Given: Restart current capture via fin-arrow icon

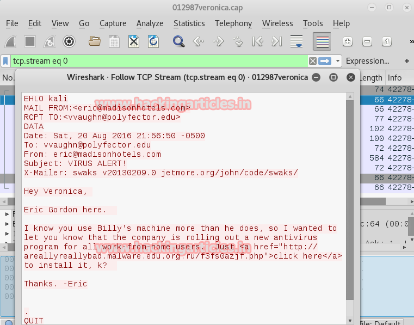Looking at the screenshot, I should point(50,41).
